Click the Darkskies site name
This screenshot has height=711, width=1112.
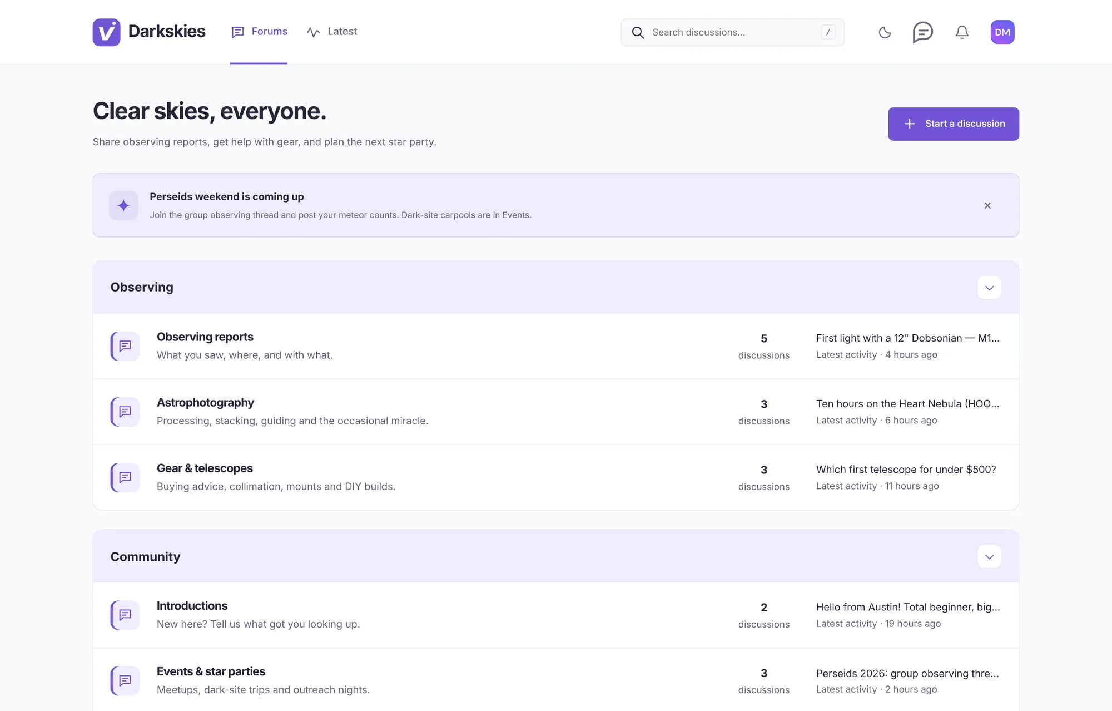(167, 32)
